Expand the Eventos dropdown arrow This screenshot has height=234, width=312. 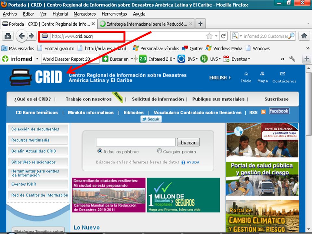(x=249, y=59)
